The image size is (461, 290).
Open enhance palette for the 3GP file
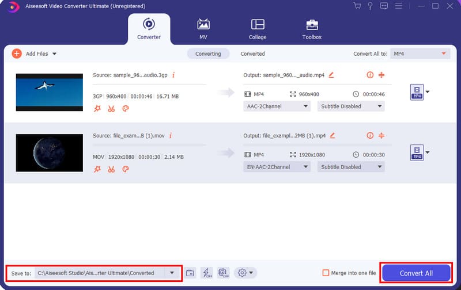click(x=126, y=109)
